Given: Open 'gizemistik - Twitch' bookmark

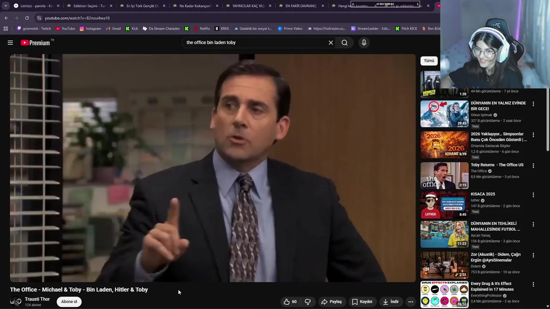Looking at the screenshot, I should pyautogui.click(x=34, y=29).
